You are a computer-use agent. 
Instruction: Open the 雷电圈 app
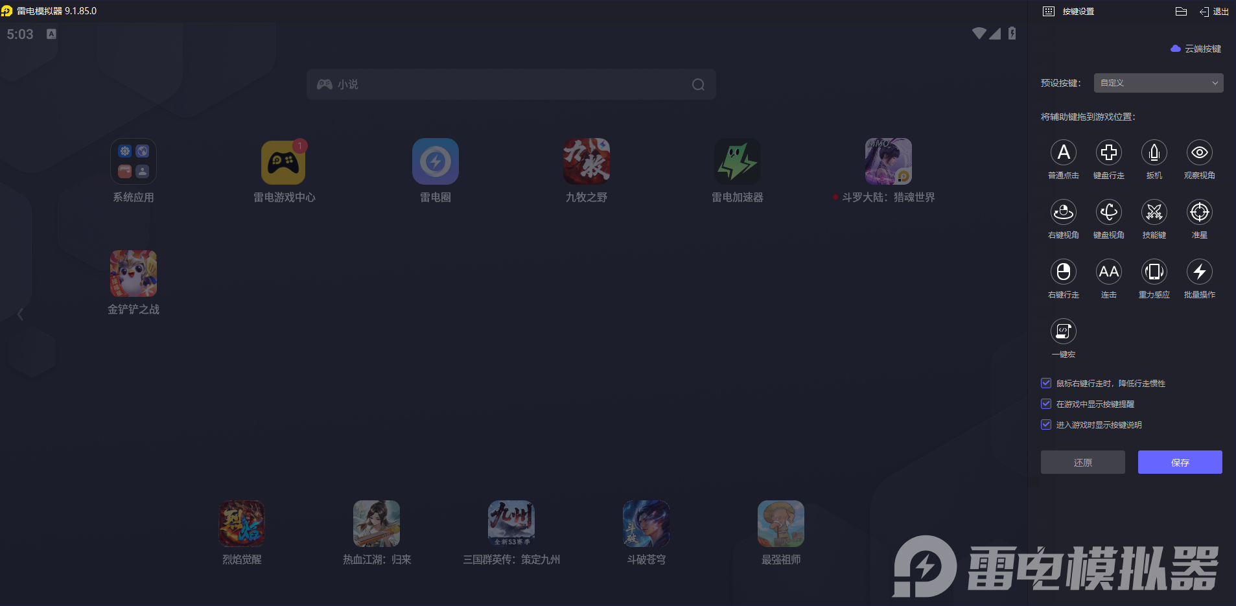(436, 161)
